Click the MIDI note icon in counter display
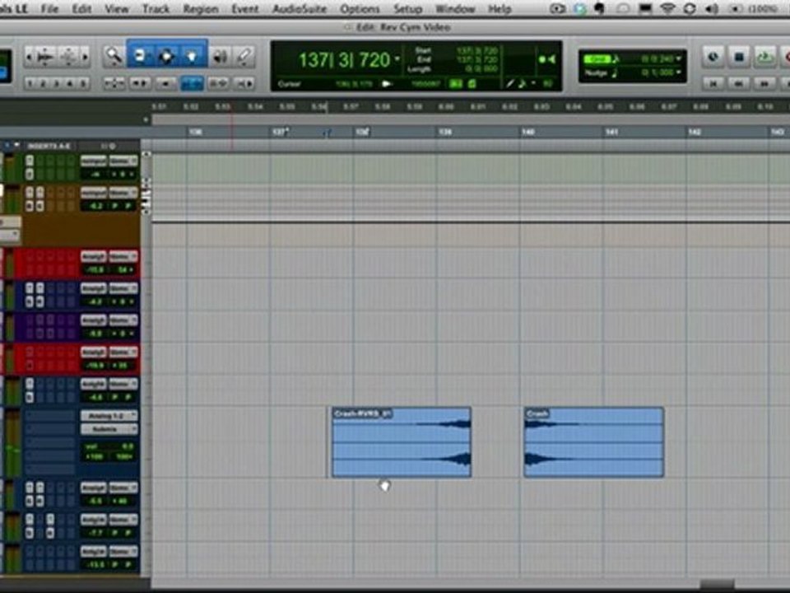 pyautogui.click(x=523, y=83)
